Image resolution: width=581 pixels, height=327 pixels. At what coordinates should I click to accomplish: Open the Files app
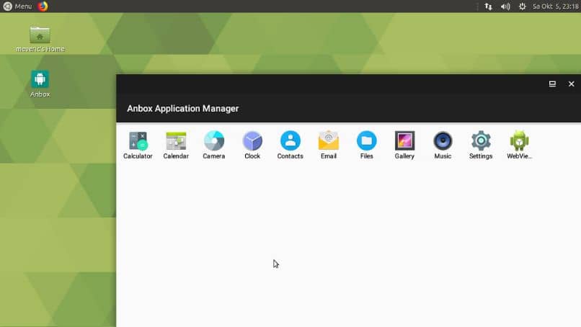coord(366,145)
